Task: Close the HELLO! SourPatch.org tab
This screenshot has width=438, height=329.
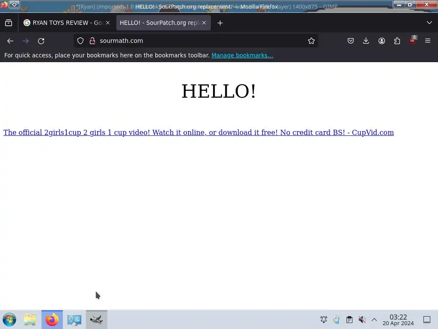Action: [204, 23]
